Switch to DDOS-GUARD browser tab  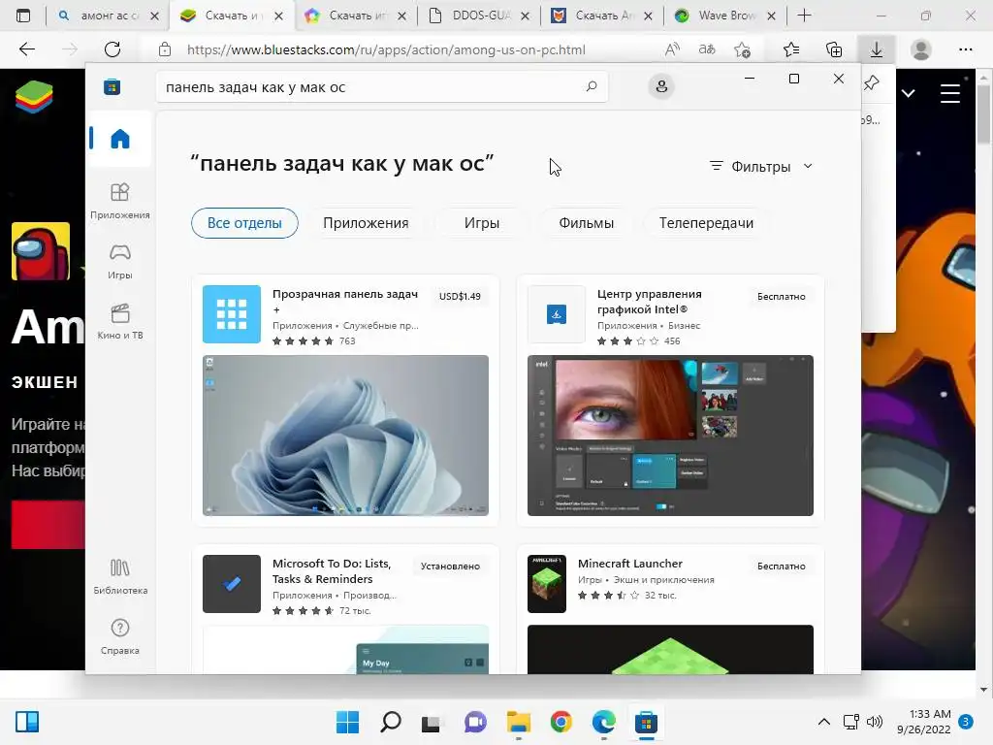[480, 16]
